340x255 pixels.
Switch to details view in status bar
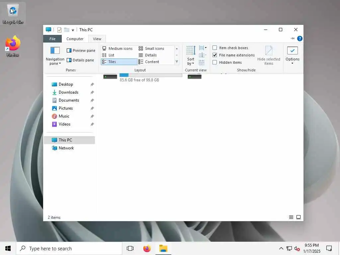point(291,217)
